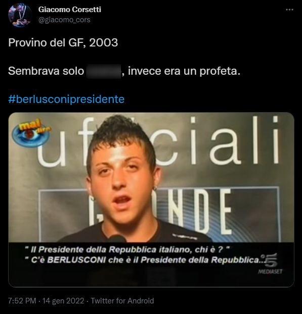Click the Mai dire logo in image
The height and width of the screenshot is (314, 302).
click(31, 133)
